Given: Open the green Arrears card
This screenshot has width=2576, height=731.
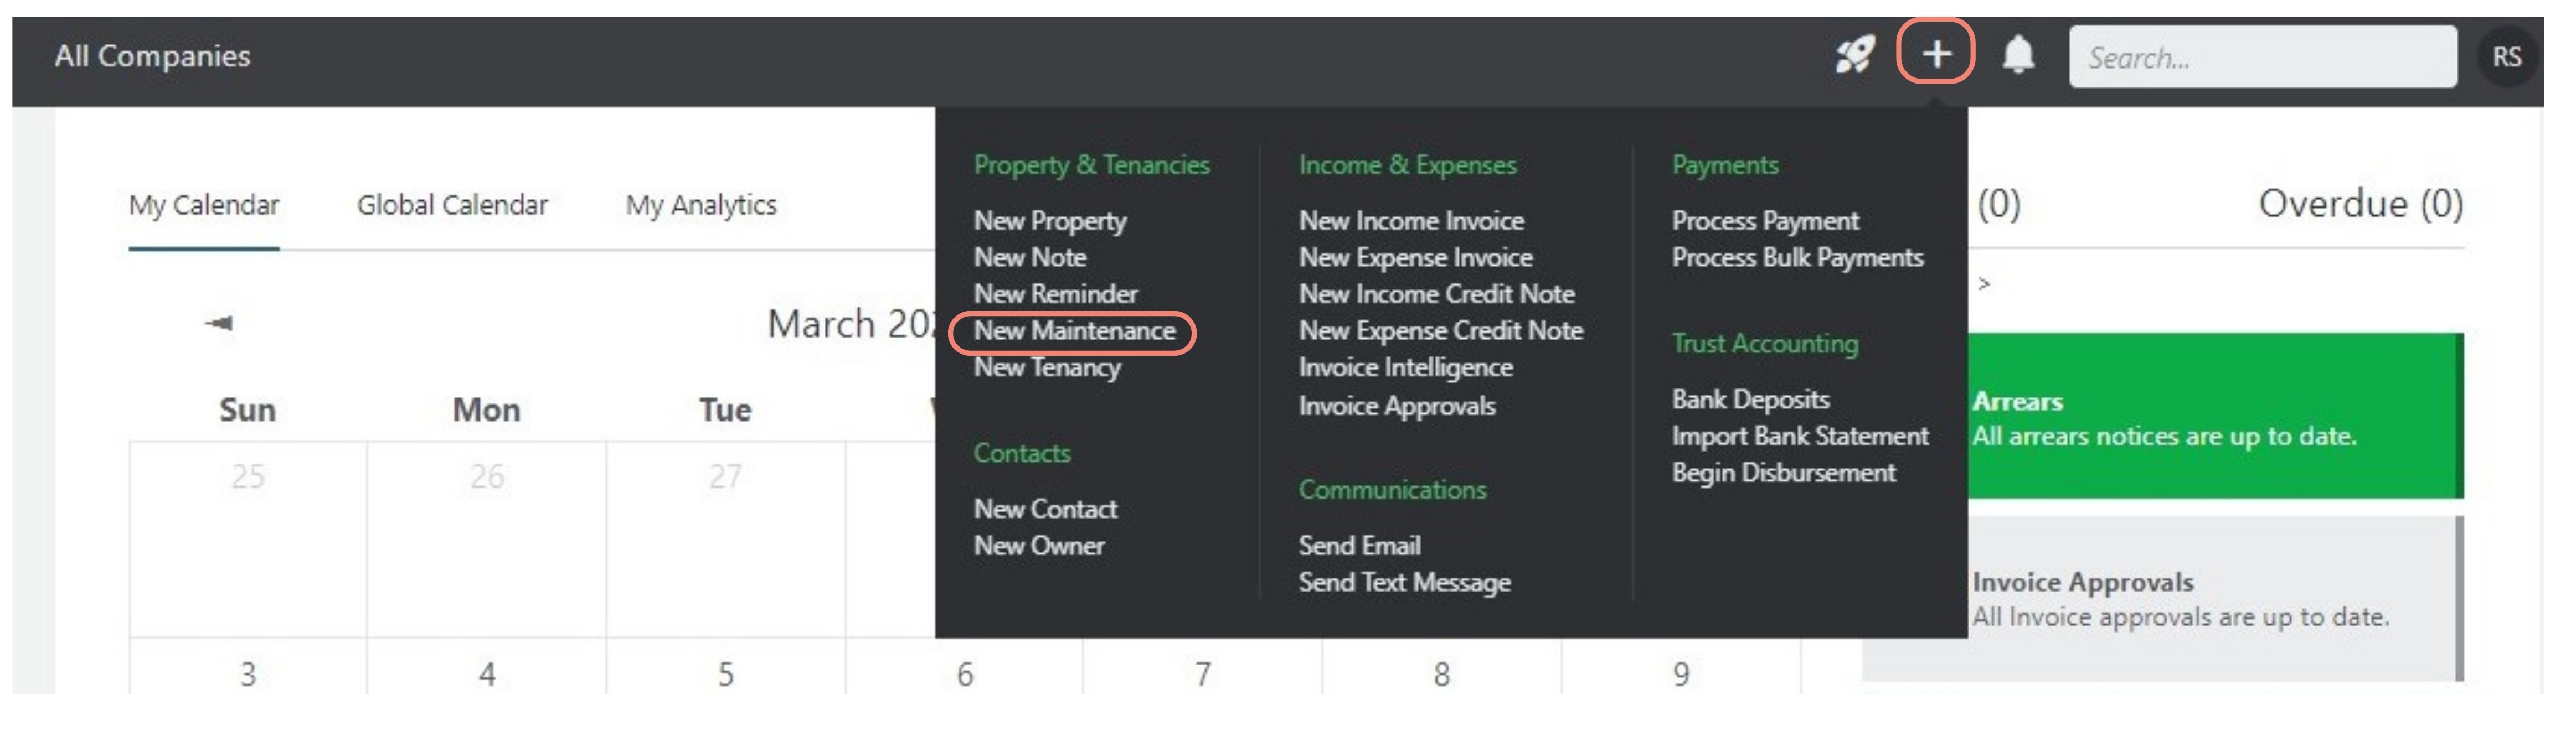Looking at the screenshot, I should (2214, 416).
